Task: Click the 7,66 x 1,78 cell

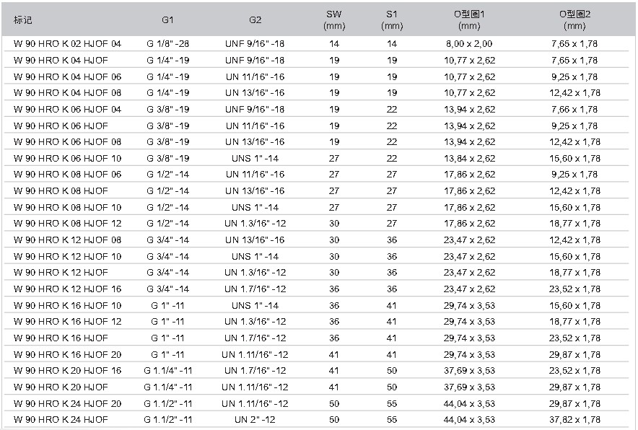Action: (x=574, y=110)
